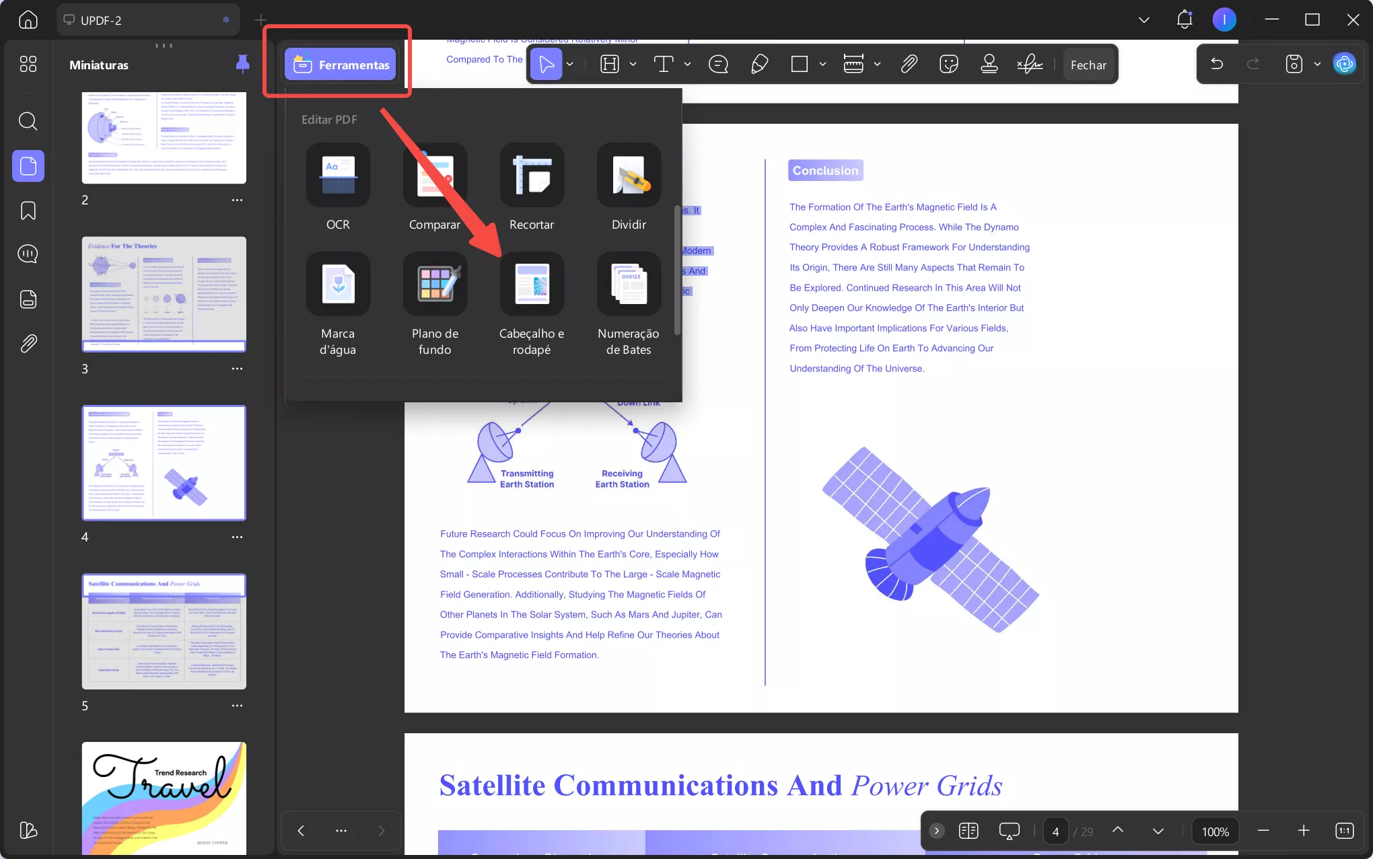
Task: Unpin the Miniaturas panel
Action: tap(242, 64)
